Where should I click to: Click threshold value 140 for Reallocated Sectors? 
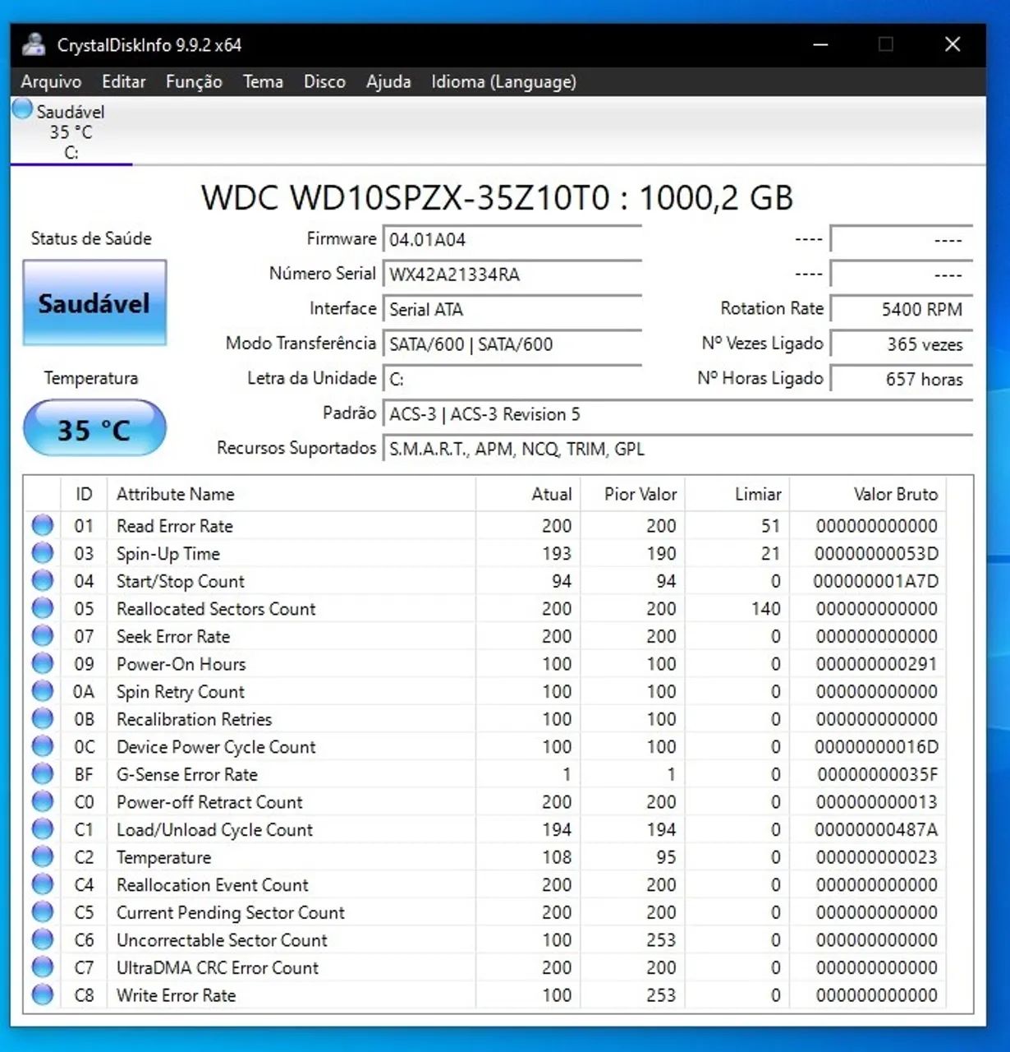765,609
